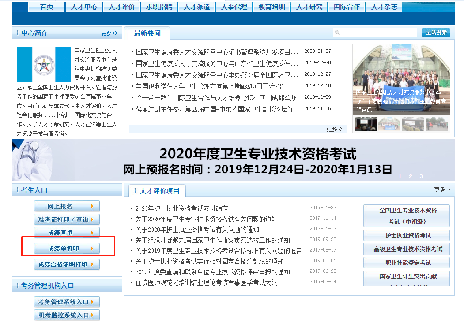Open the last small photo thumbnail
464x330 pixels.
pyautogui.click(x=437, y=124)
